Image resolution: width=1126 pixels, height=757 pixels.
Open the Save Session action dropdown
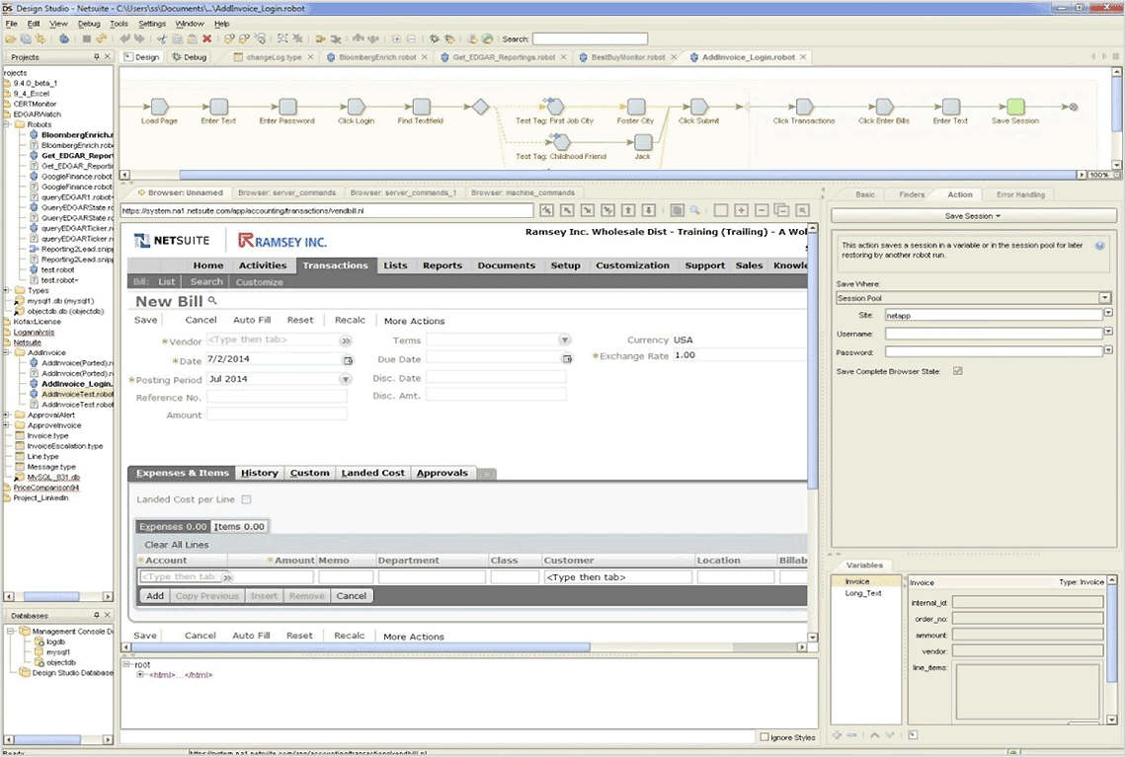pyautogui.click(x=973, y=216)
